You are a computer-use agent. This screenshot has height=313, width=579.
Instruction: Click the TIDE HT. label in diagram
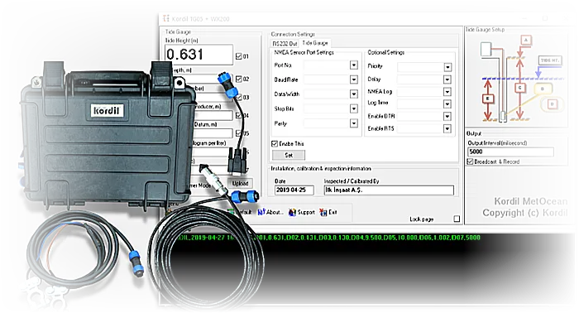point(550,60)
